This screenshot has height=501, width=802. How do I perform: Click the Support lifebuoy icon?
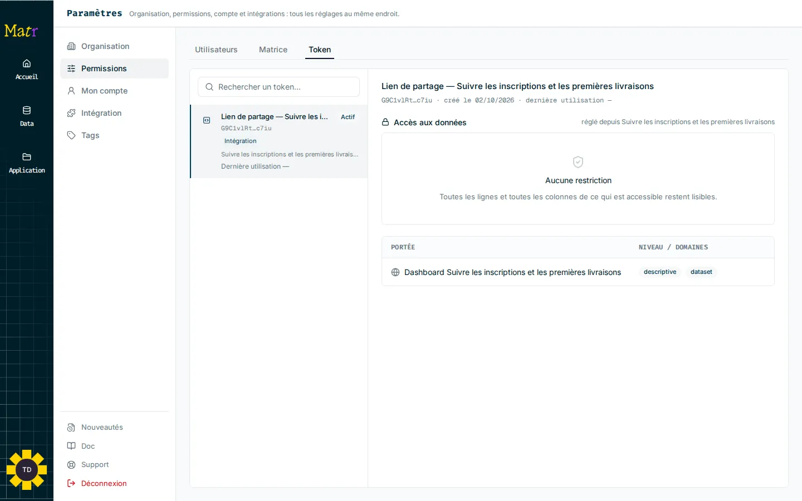(71, 465)
